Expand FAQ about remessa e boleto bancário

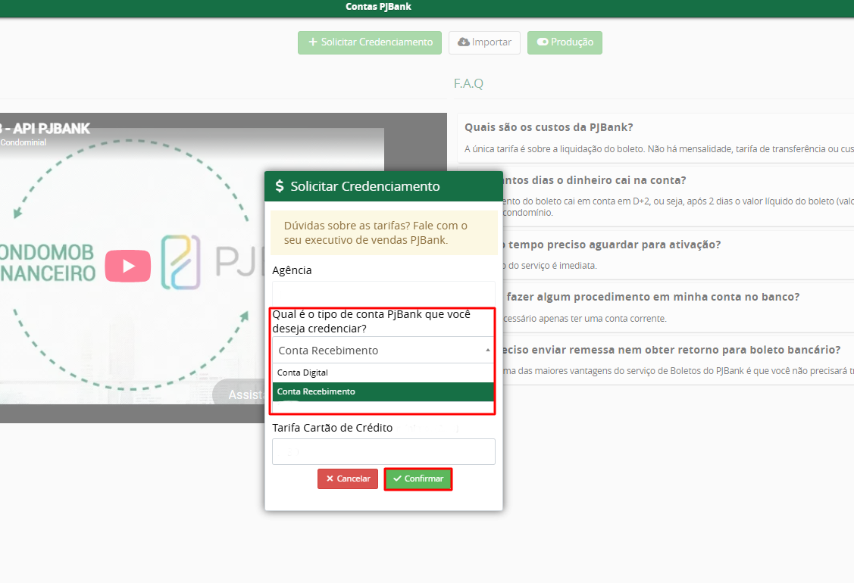click(671, 350)
